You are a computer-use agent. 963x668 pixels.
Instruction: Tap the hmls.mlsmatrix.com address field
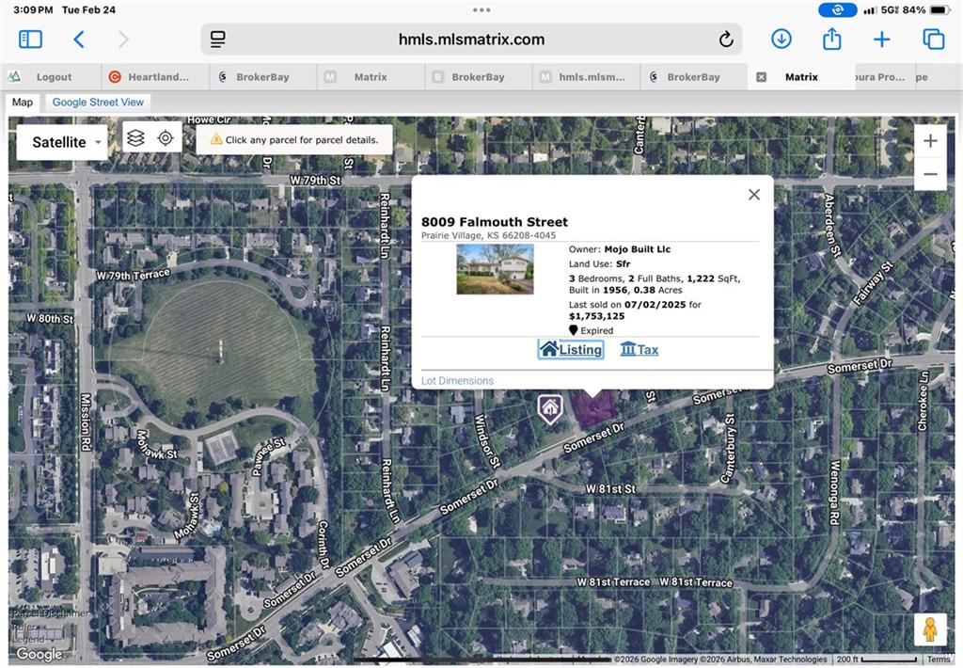tap(471, 40)
